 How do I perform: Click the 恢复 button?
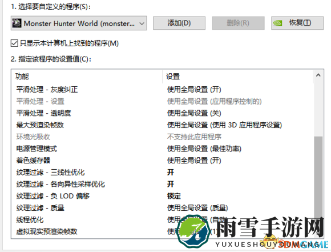297,23
